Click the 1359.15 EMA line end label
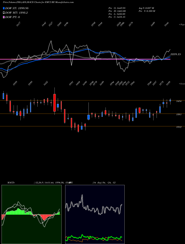This screenshot has width=185, height=244. coord(176,54)
